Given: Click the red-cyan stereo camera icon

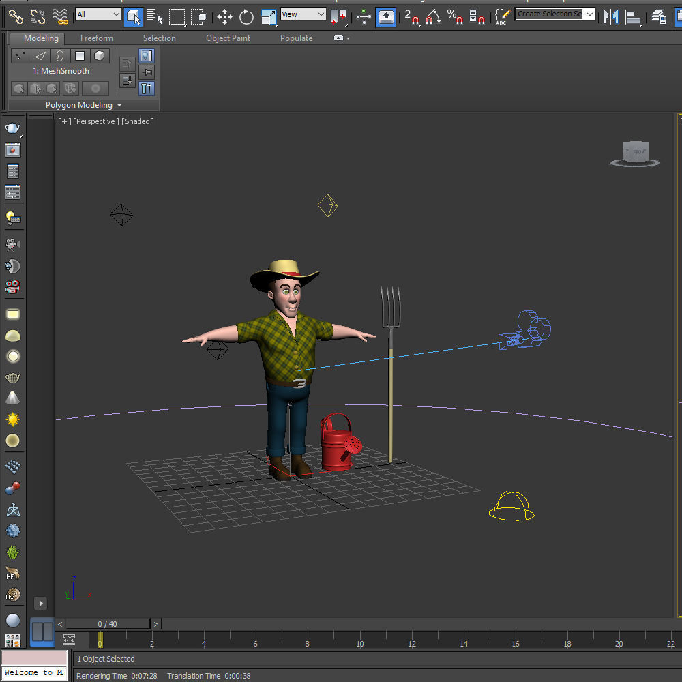Looking at the screenshot, I should [12, 287].
